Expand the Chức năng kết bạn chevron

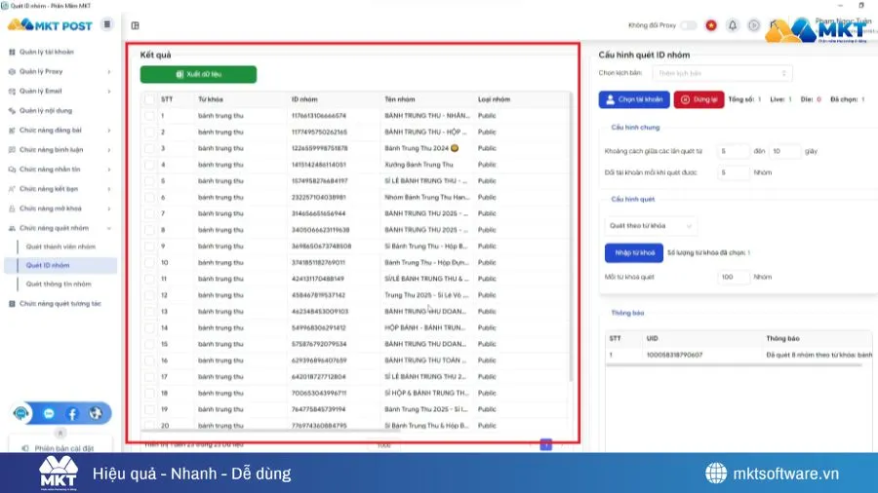pos(109,189)
